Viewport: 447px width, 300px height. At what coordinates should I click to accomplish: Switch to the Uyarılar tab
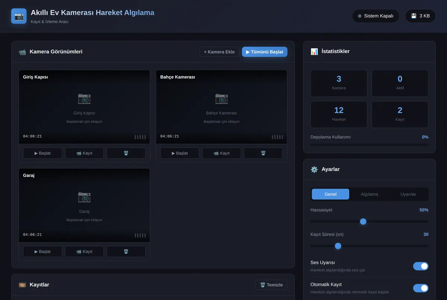tap(408, 194)
